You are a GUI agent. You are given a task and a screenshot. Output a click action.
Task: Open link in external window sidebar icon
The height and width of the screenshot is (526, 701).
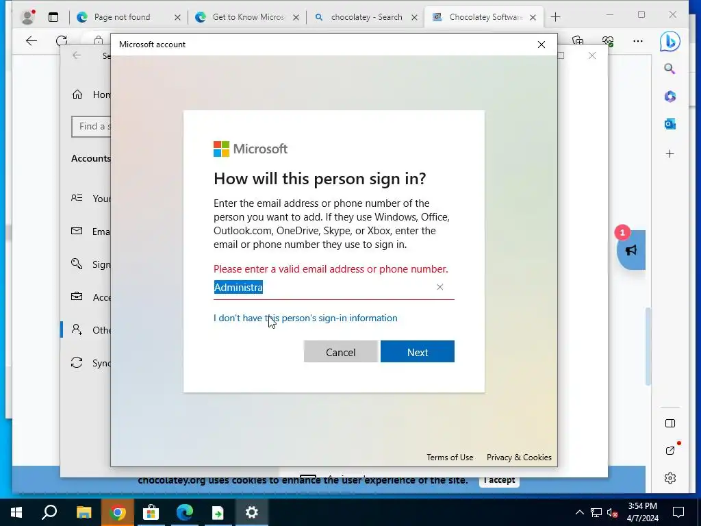[670, 451]
